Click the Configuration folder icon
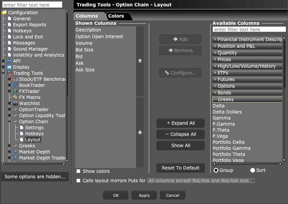 [x=4, y=13]
